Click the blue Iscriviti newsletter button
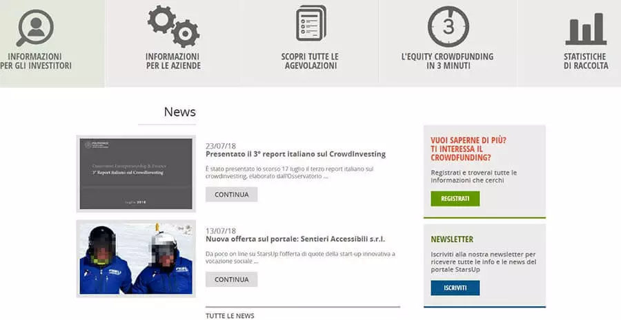This screenshot has width=621, height=320. click(455, 288)
